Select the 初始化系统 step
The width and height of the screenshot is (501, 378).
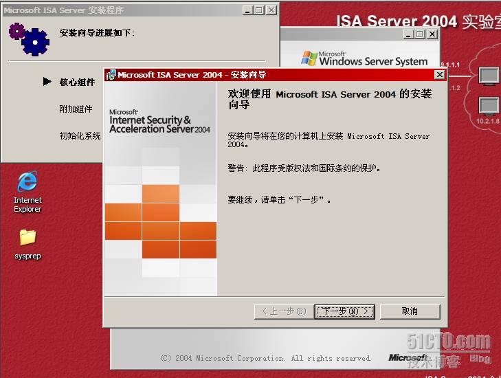80,136
